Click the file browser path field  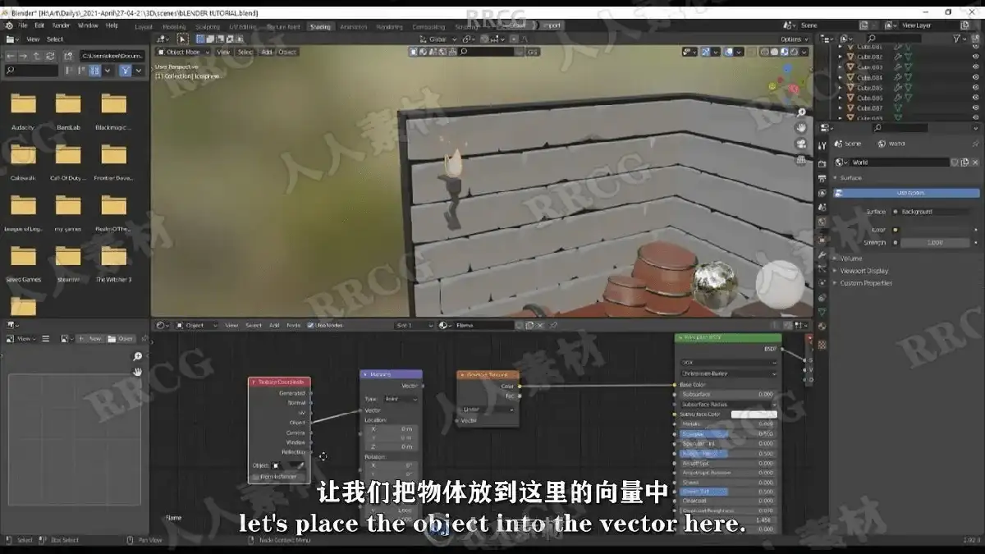[x=113, y=55]
